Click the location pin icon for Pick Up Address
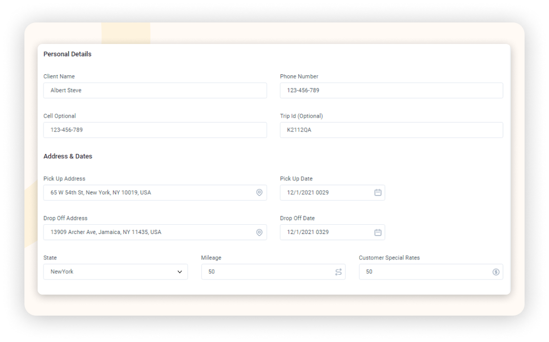The width and height of the screenshot is (549, 342). click(259, 192)
